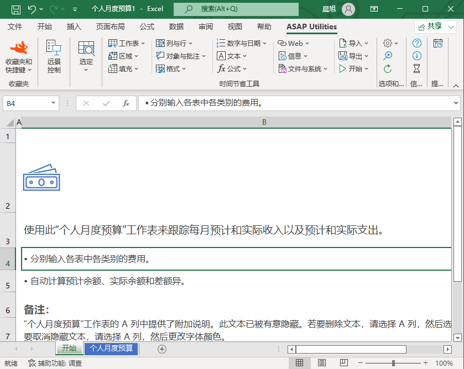Switch to Page Layout view icon
Image resolution: width=464 pixels, height=369 pixels.
click(322, 363)
